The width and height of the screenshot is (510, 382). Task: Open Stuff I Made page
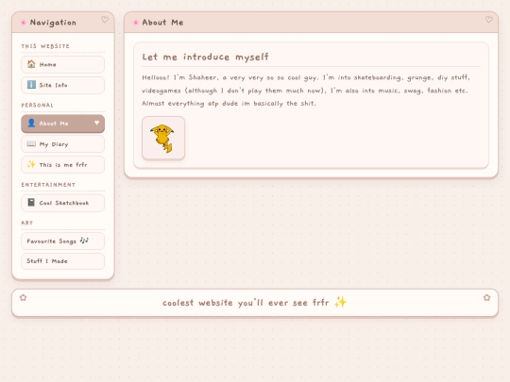point(62,261)
